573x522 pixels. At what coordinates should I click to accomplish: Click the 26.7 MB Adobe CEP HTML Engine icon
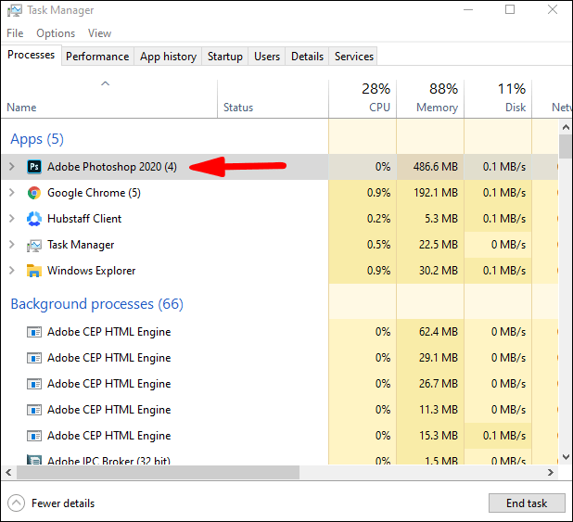pos(34,384)
